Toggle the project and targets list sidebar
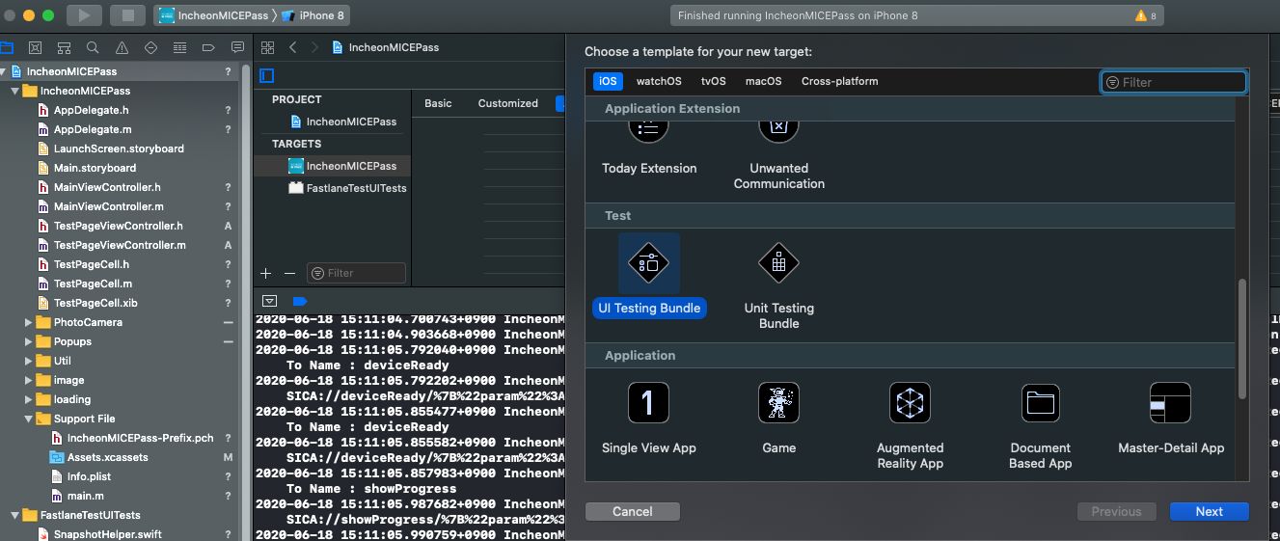Image resolution: width=1280 pixels, height=541 pixels. 267,75
